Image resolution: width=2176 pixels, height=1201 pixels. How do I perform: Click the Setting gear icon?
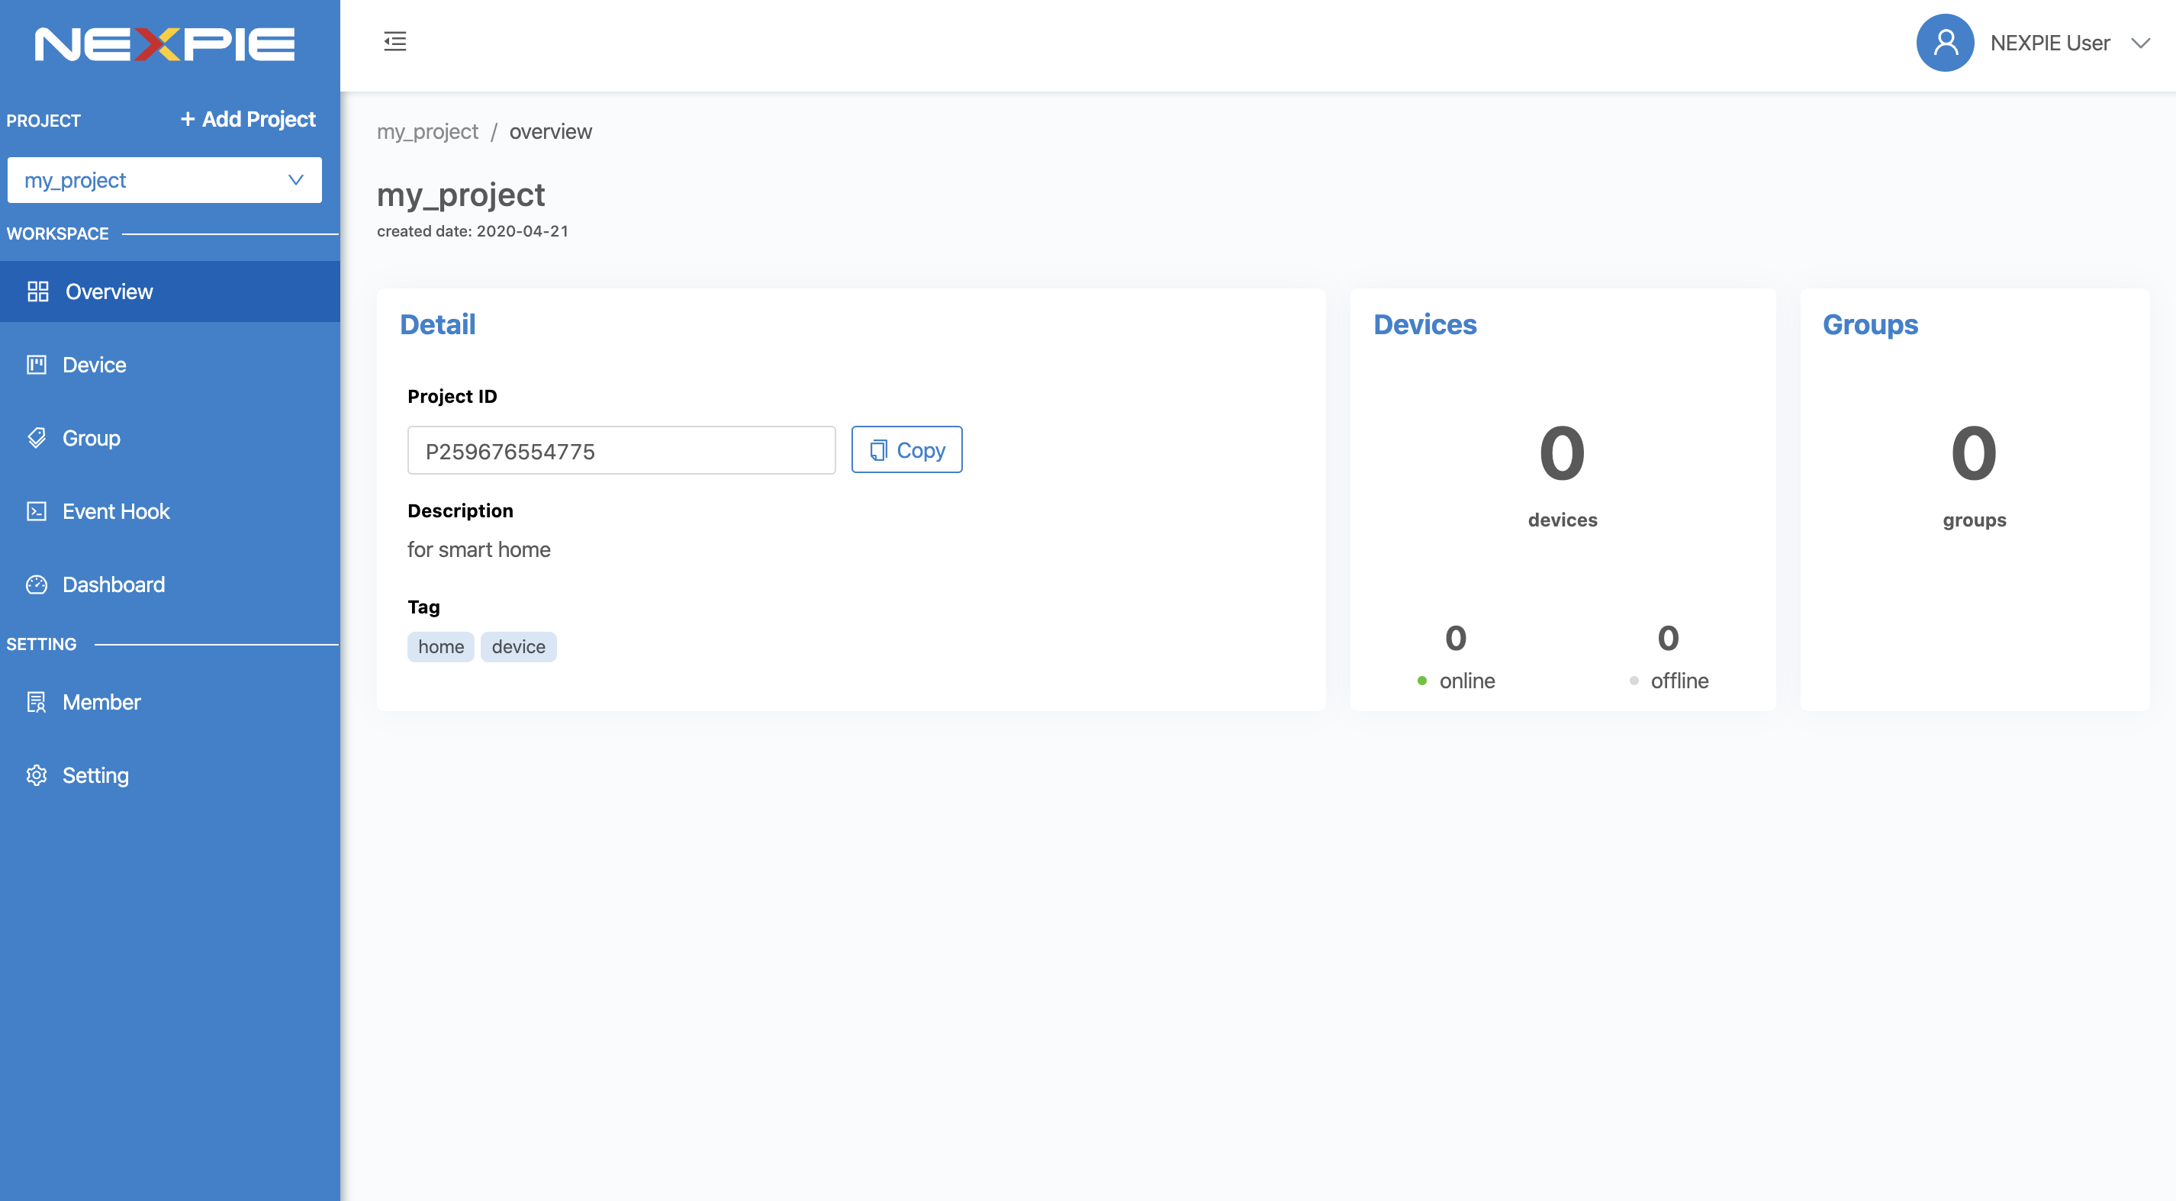(x=37, y=775)
